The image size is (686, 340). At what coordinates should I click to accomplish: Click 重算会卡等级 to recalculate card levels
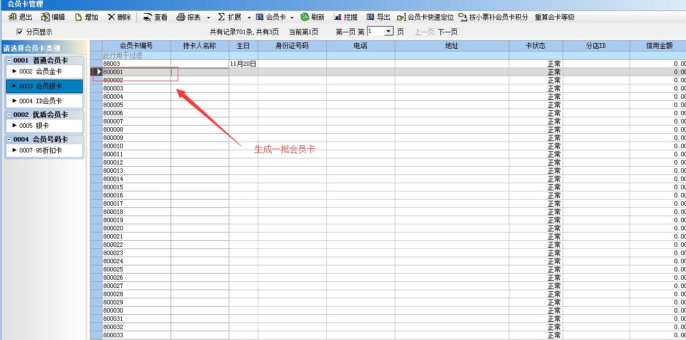tap(554, 17)
